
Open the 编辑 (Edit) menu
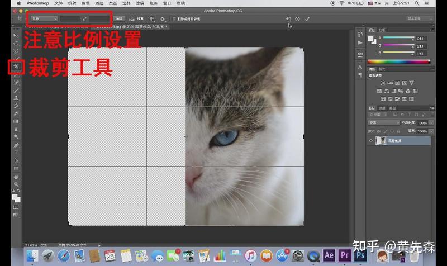coord(72,3)
